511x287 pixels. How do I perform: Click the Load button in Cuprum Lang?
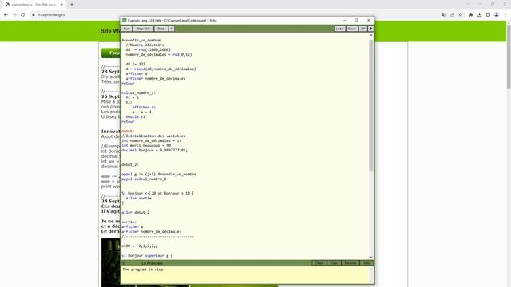[339, 29]
